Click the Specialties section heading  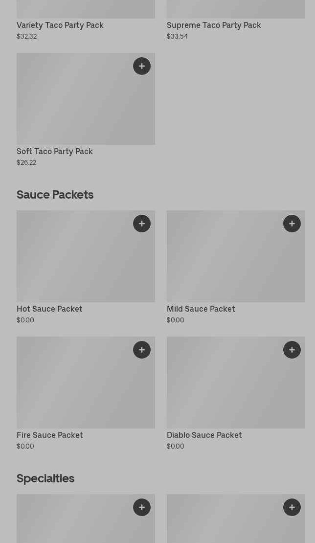tap(45, 478)
